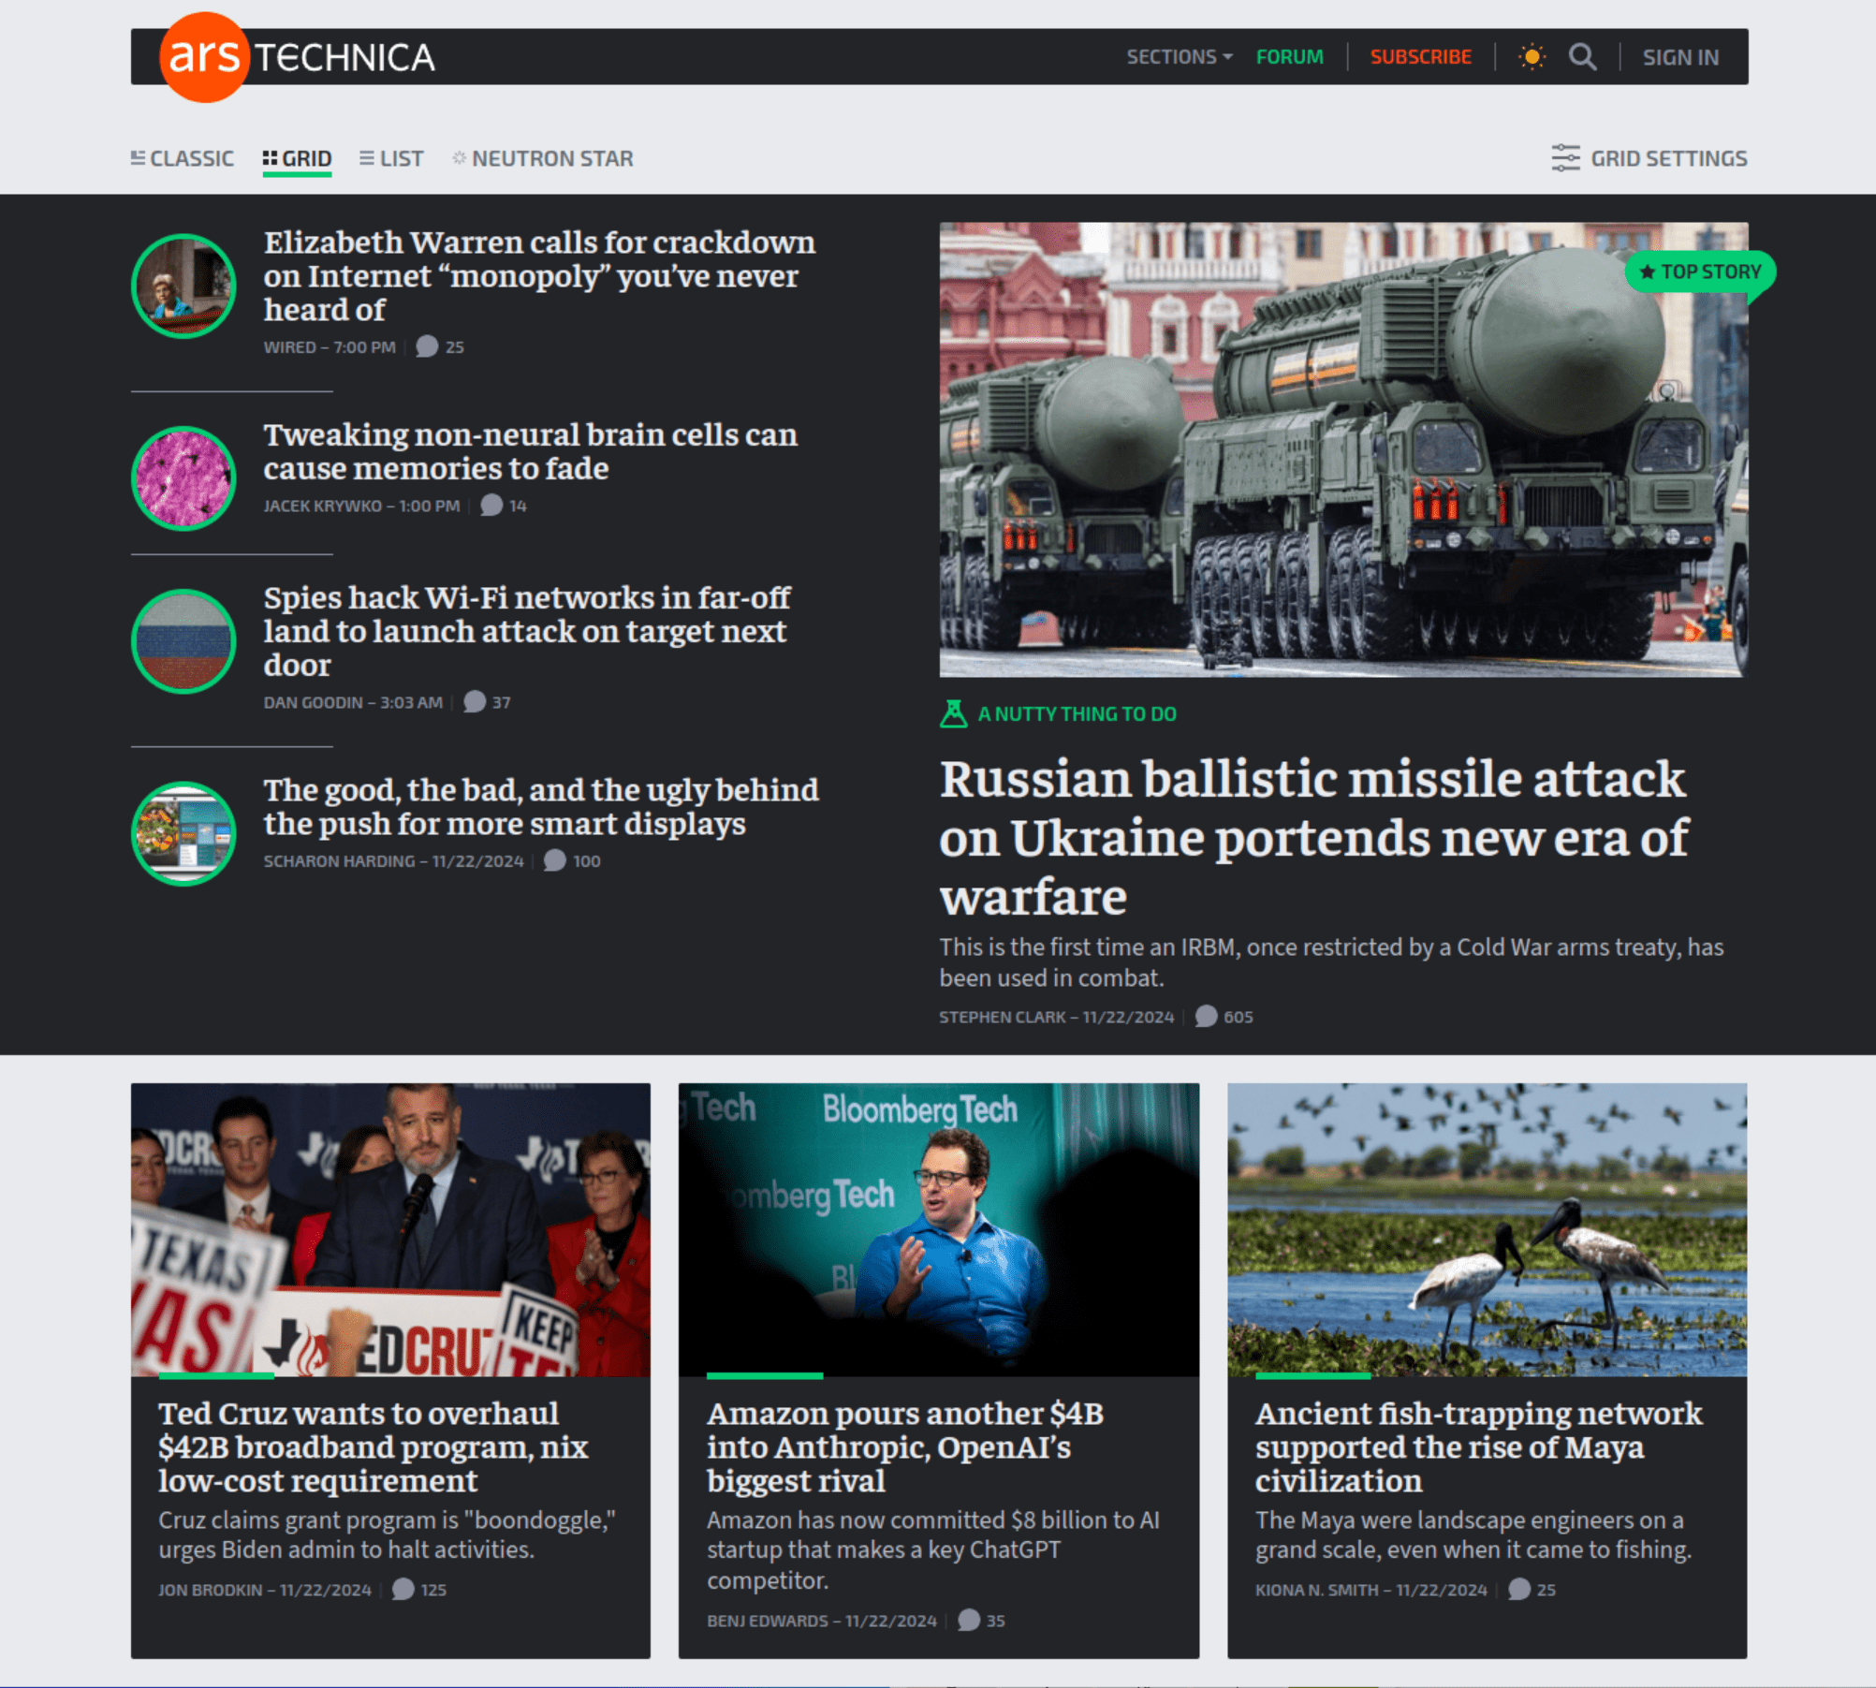This screenshot has height=1688, width=1876.
Task: Toggle the sun light/dark theme icon
Action: 1532,57
